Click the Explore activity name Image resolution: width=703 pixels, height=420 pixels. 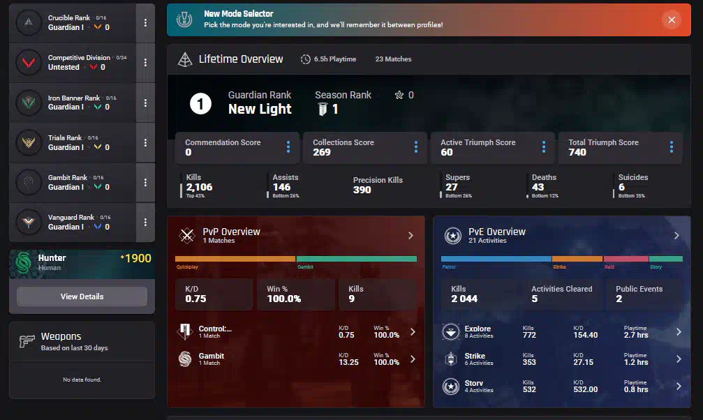tap(478, 329)
